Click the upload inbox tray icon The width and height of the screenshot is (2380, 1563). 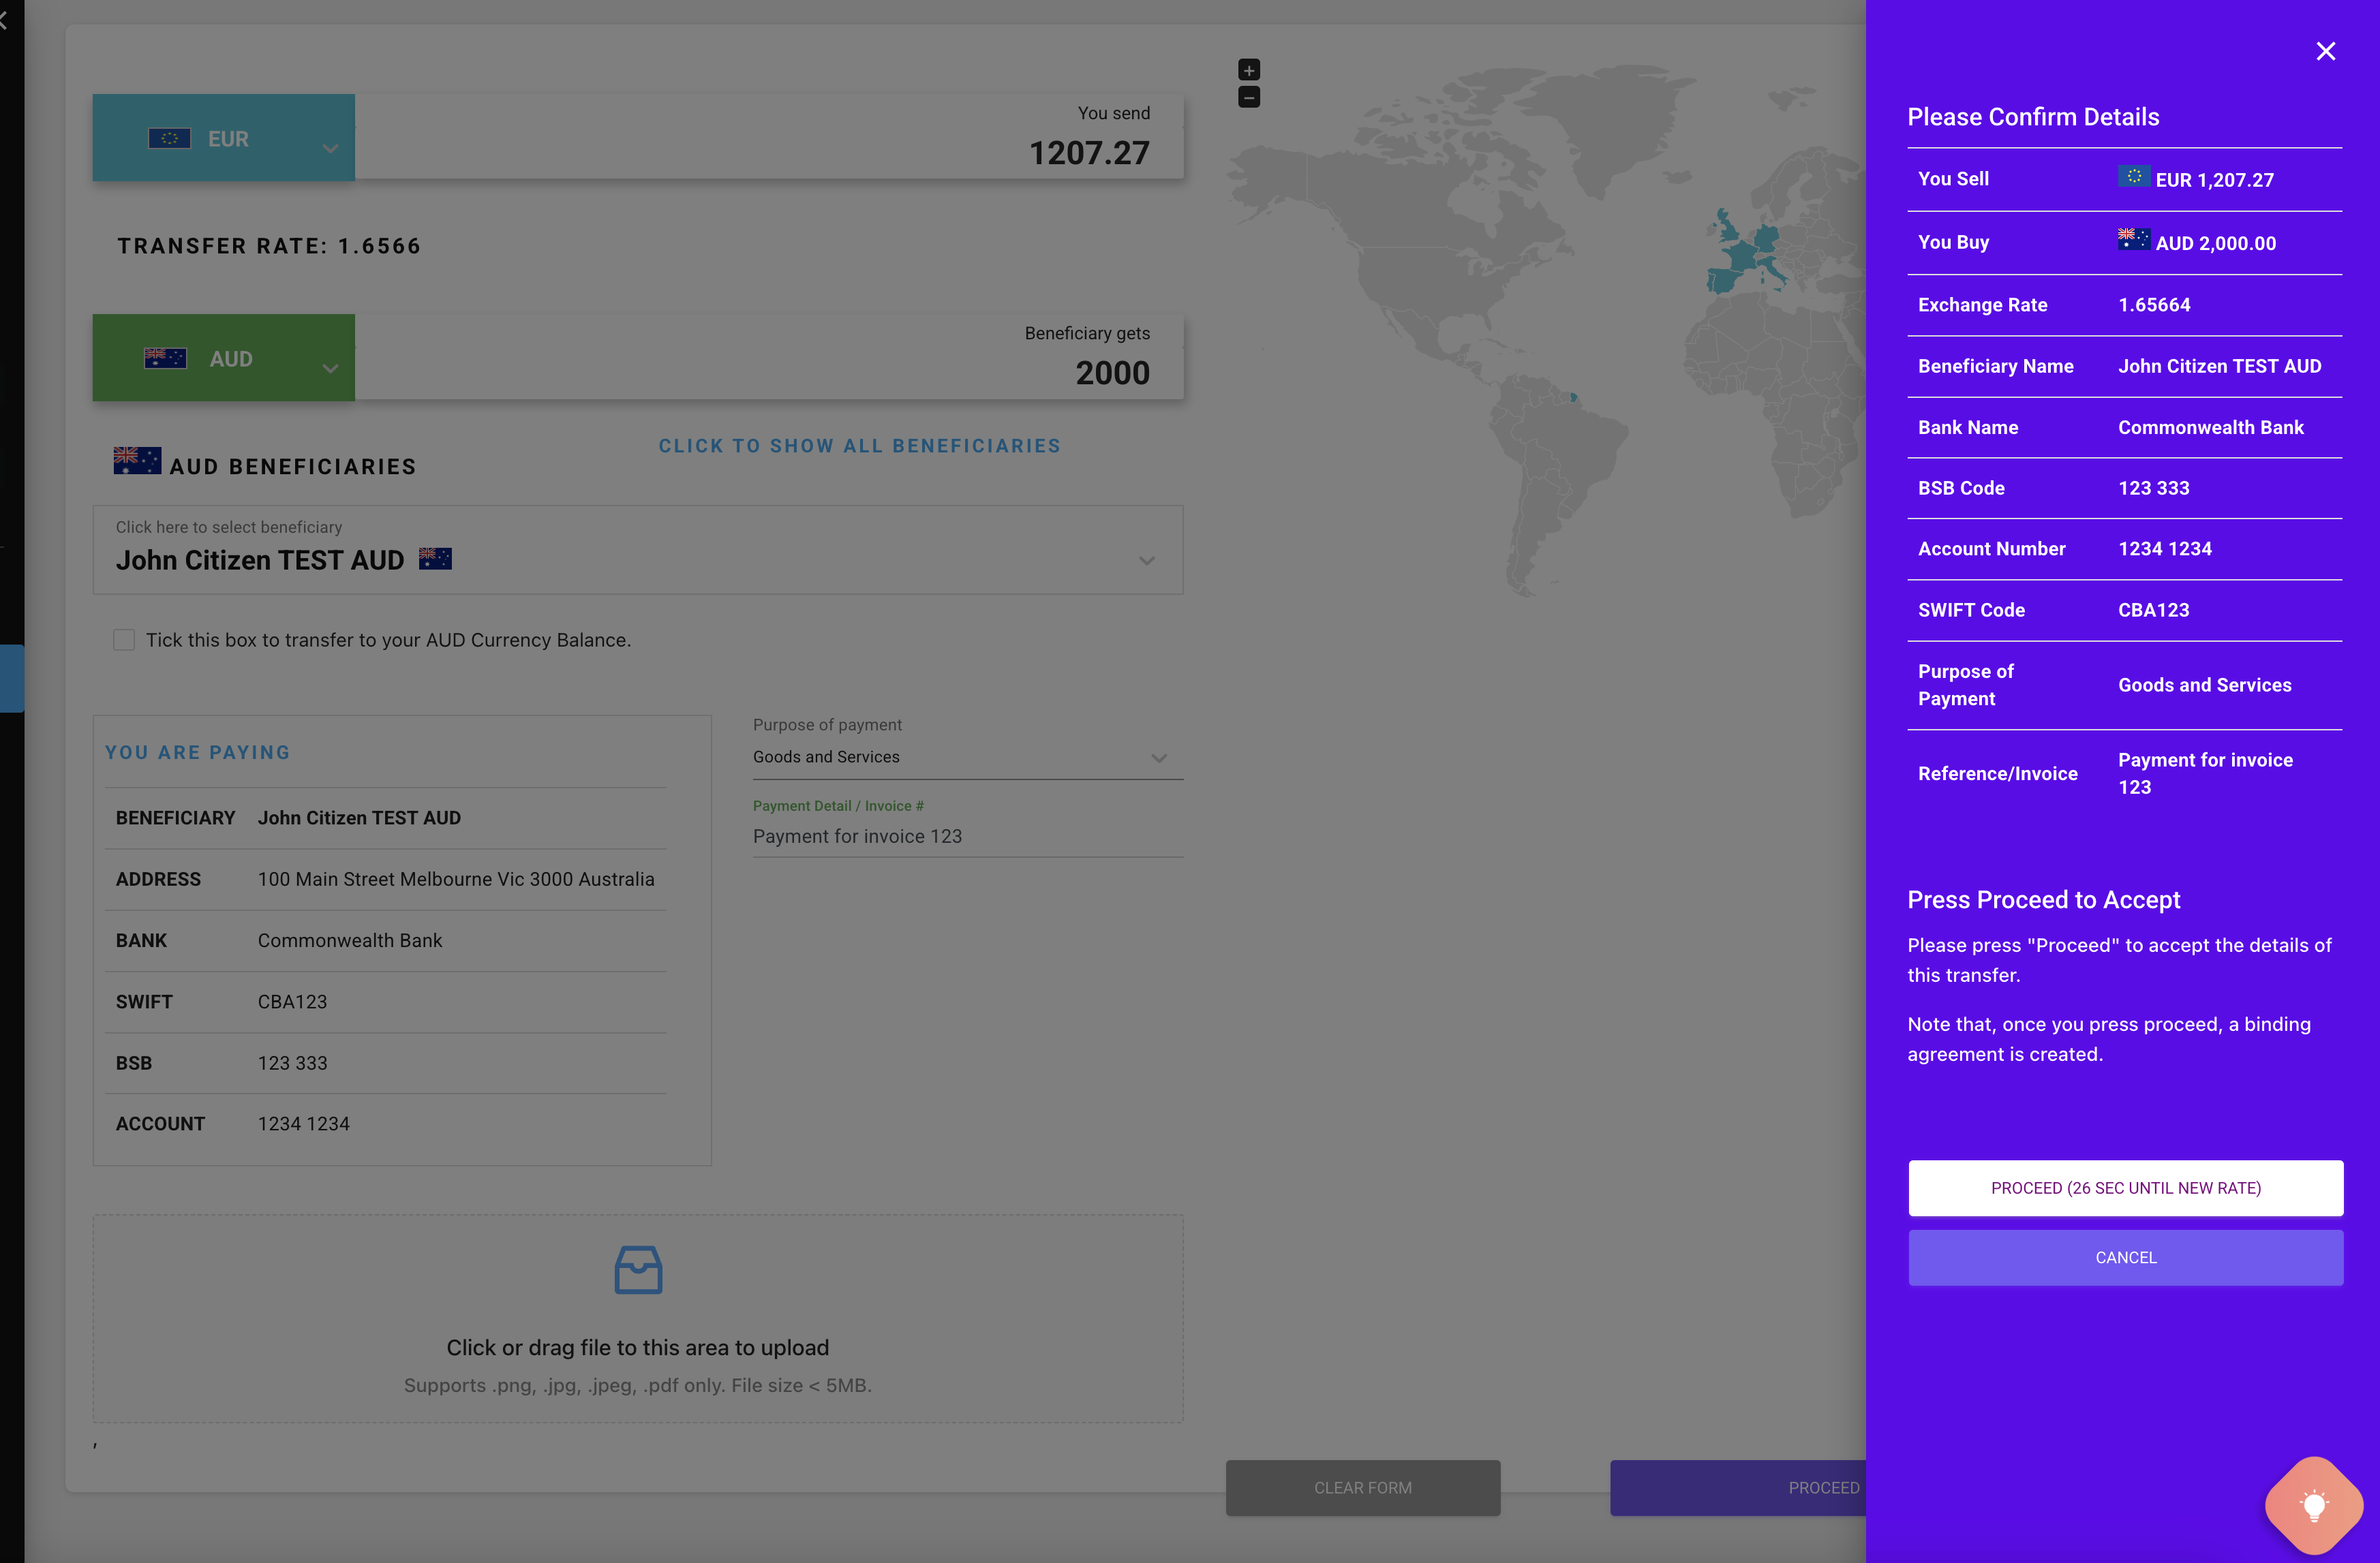638,1270
